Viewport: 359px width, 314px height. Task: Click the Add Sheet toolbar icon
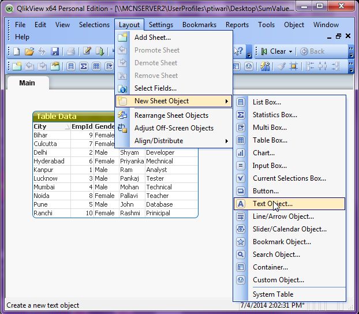click(x=17, y=66)
